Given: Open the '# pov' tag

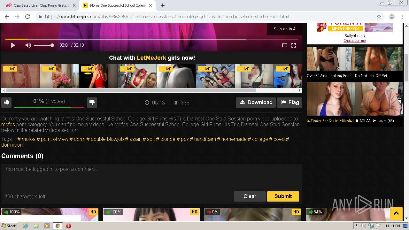Looking at the screenshot, I should tap(183, 139).
